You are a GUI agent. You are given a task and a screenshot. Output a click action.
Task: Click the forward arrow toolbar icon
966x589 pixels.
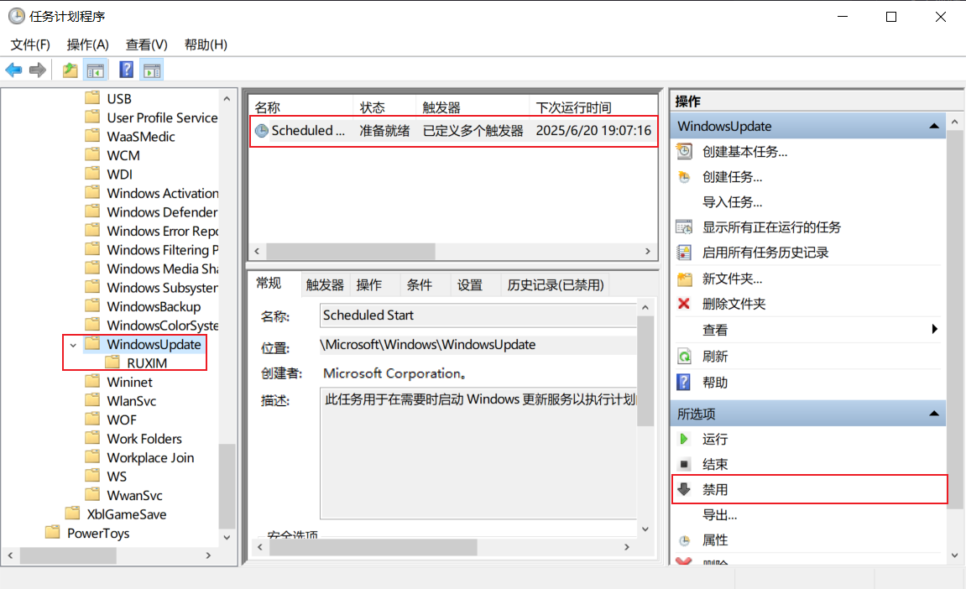pyautogui.click(x=37, y=70)
